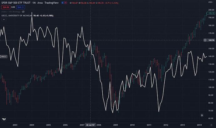Click the 02 Jul '07 date marker

(x=90, y=125)
